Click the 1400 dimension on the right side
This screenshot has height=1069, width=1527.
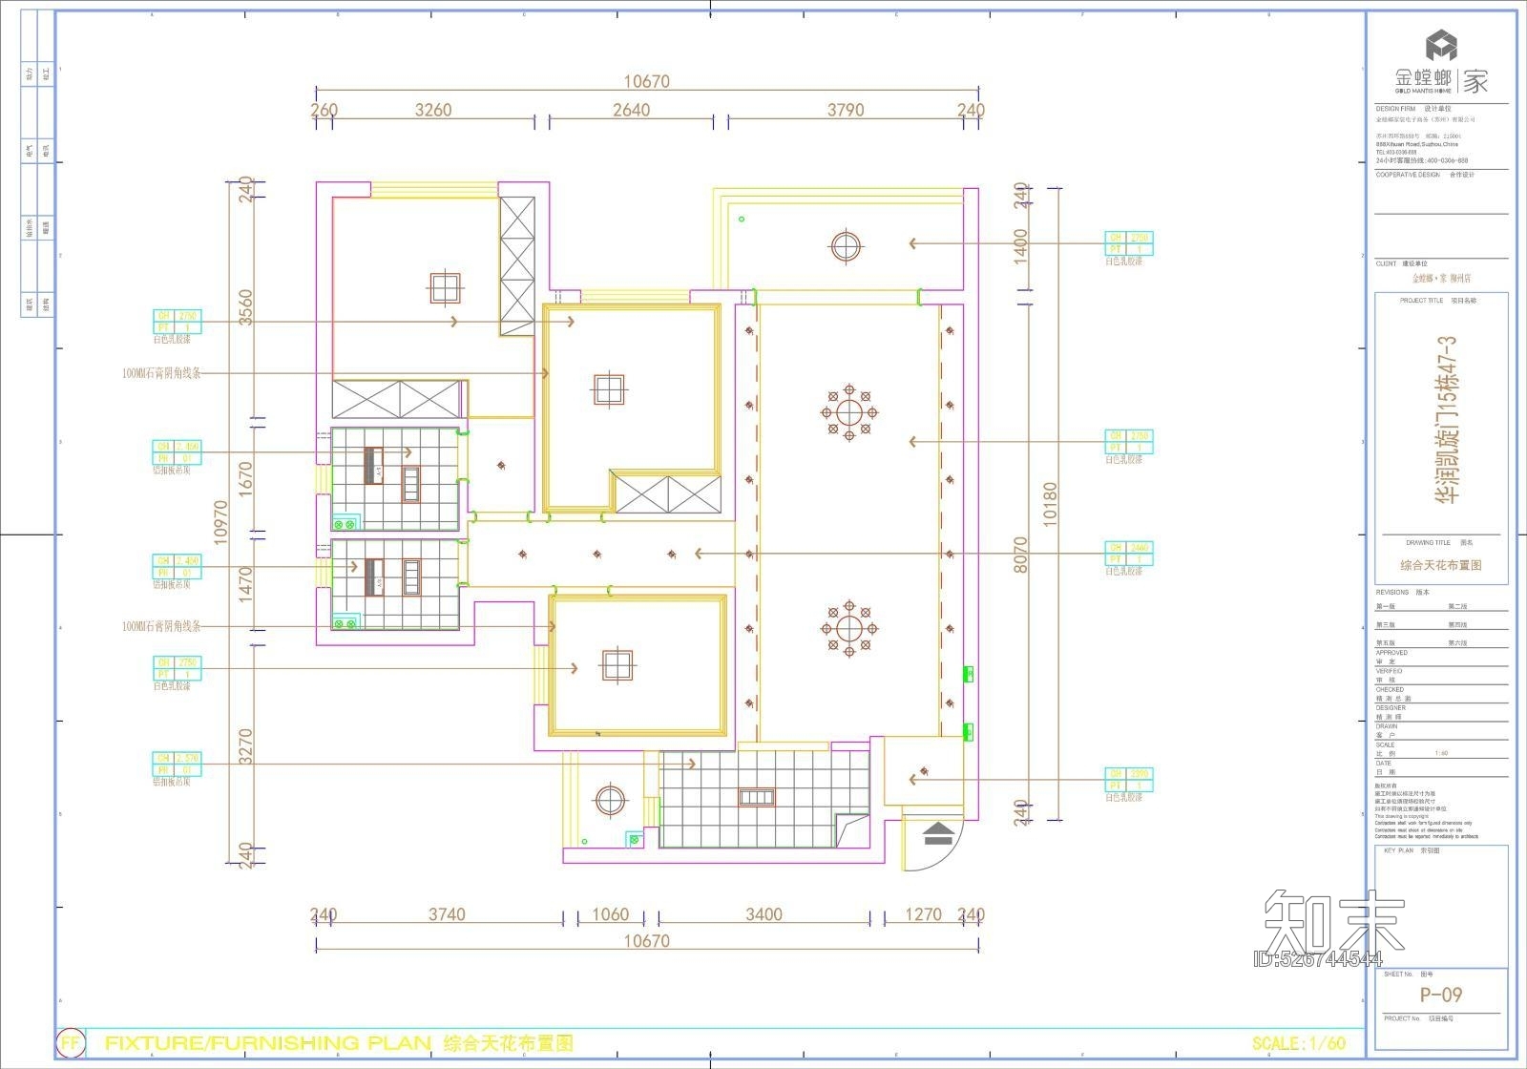[1021, 247]
